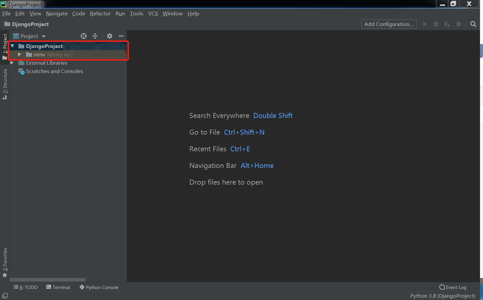Select Scratches and Consoles in tree
Image resolution: width=483 pixels, height=300 pixels.
point(68,71)
